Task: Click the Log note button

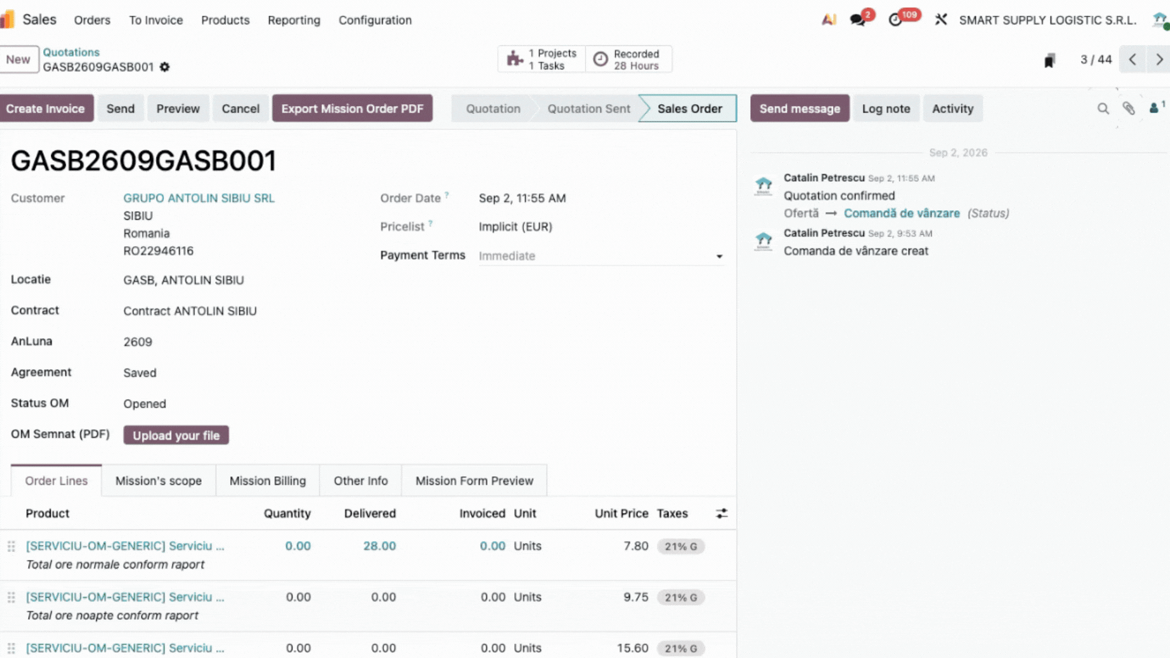Action: (886, 108)
